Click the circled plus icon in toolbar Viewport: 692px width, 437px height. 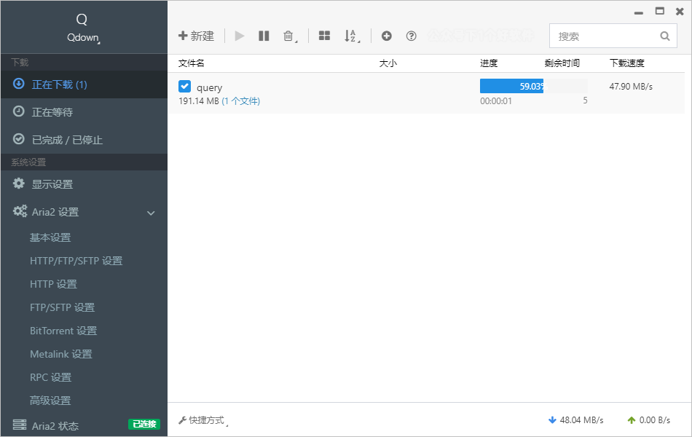(387, 36)
